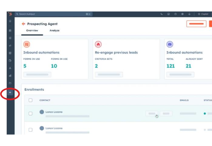The height and width of the screenshot is (146, 212).
Task: Click the circled sidebar collapse arrow icon
Action: 10,93
